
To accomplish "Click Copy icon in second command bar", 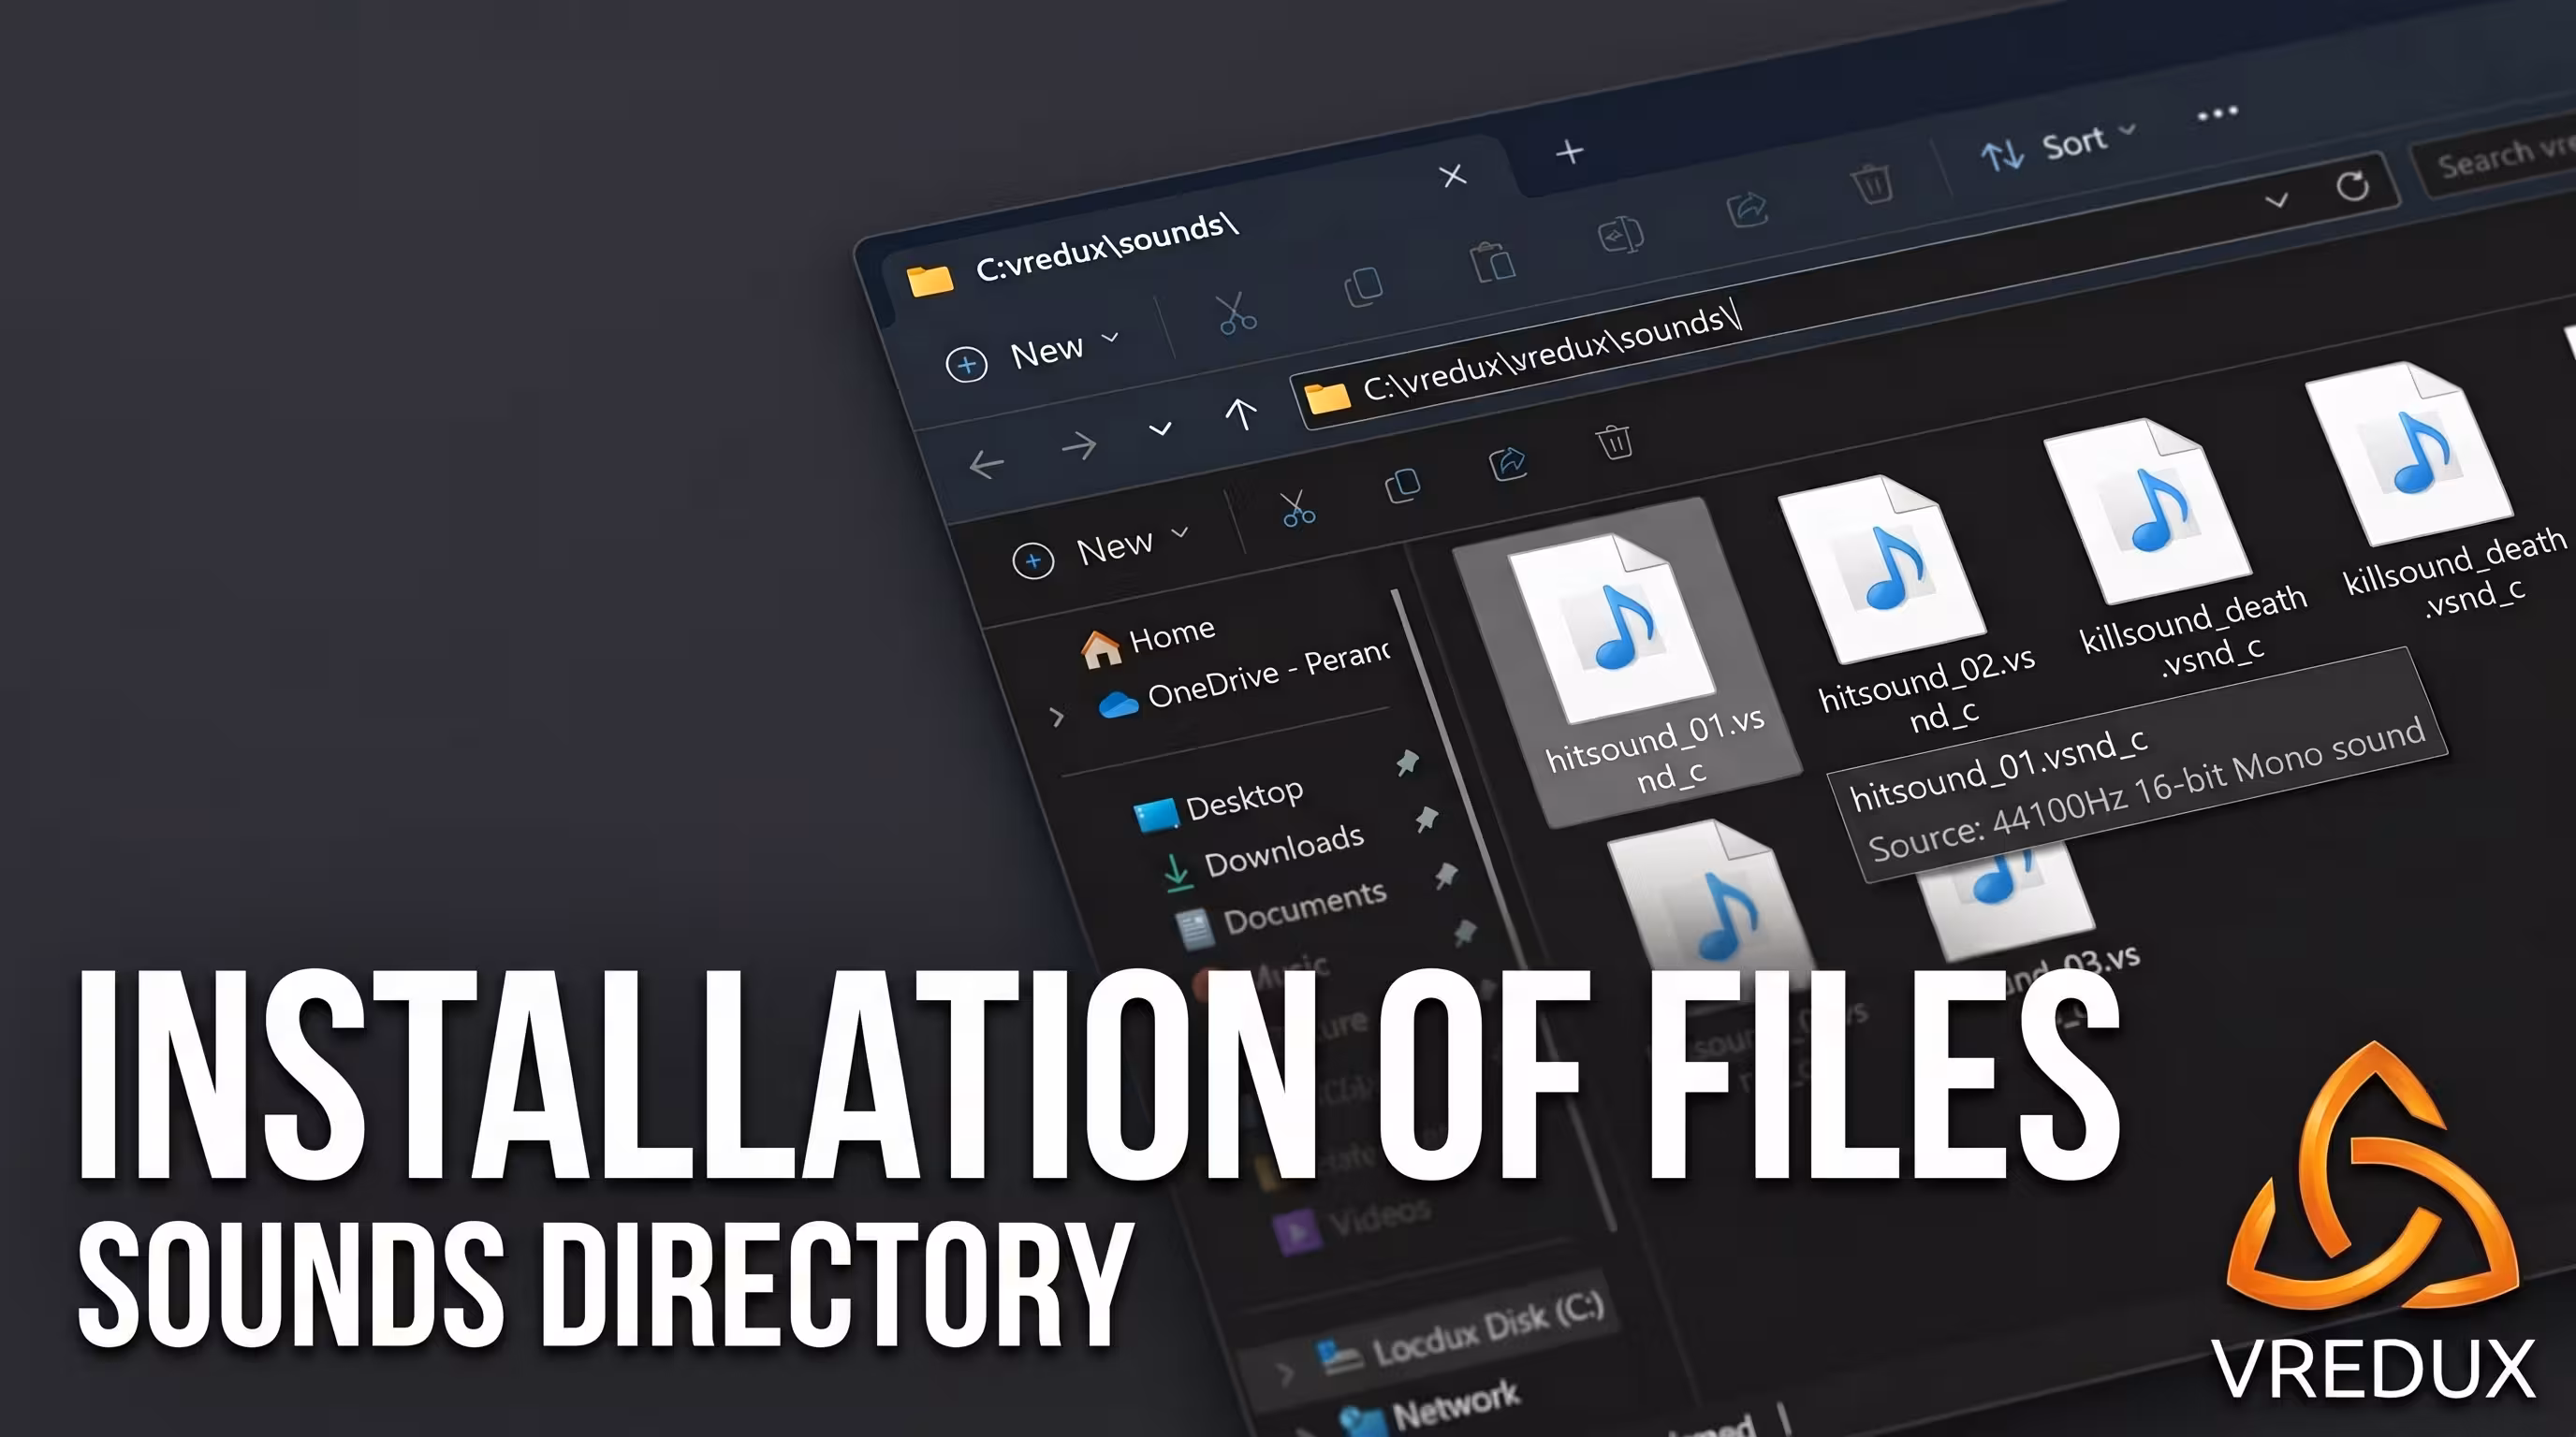I will point(1402,486).
